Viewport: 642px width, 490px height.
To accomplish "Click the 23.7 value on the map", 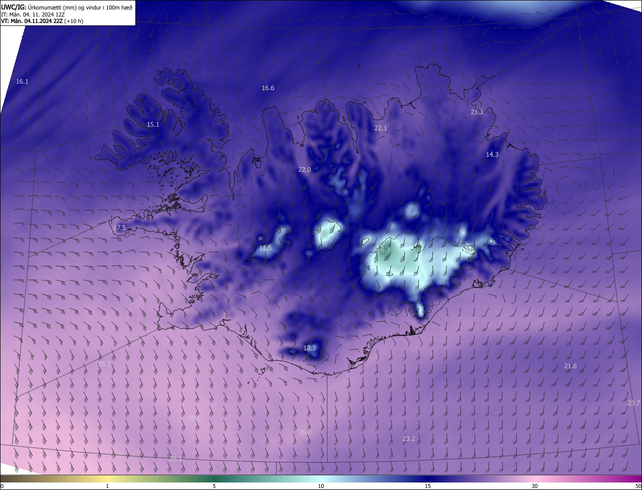I will (633, 403).
